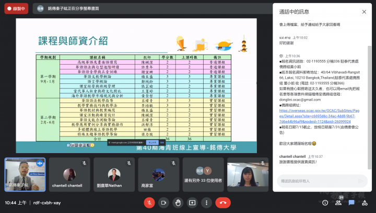Click the 通話中的訊息 panel heading
The height and width of the screenshot is (213, 376).
tap(294, 11)
